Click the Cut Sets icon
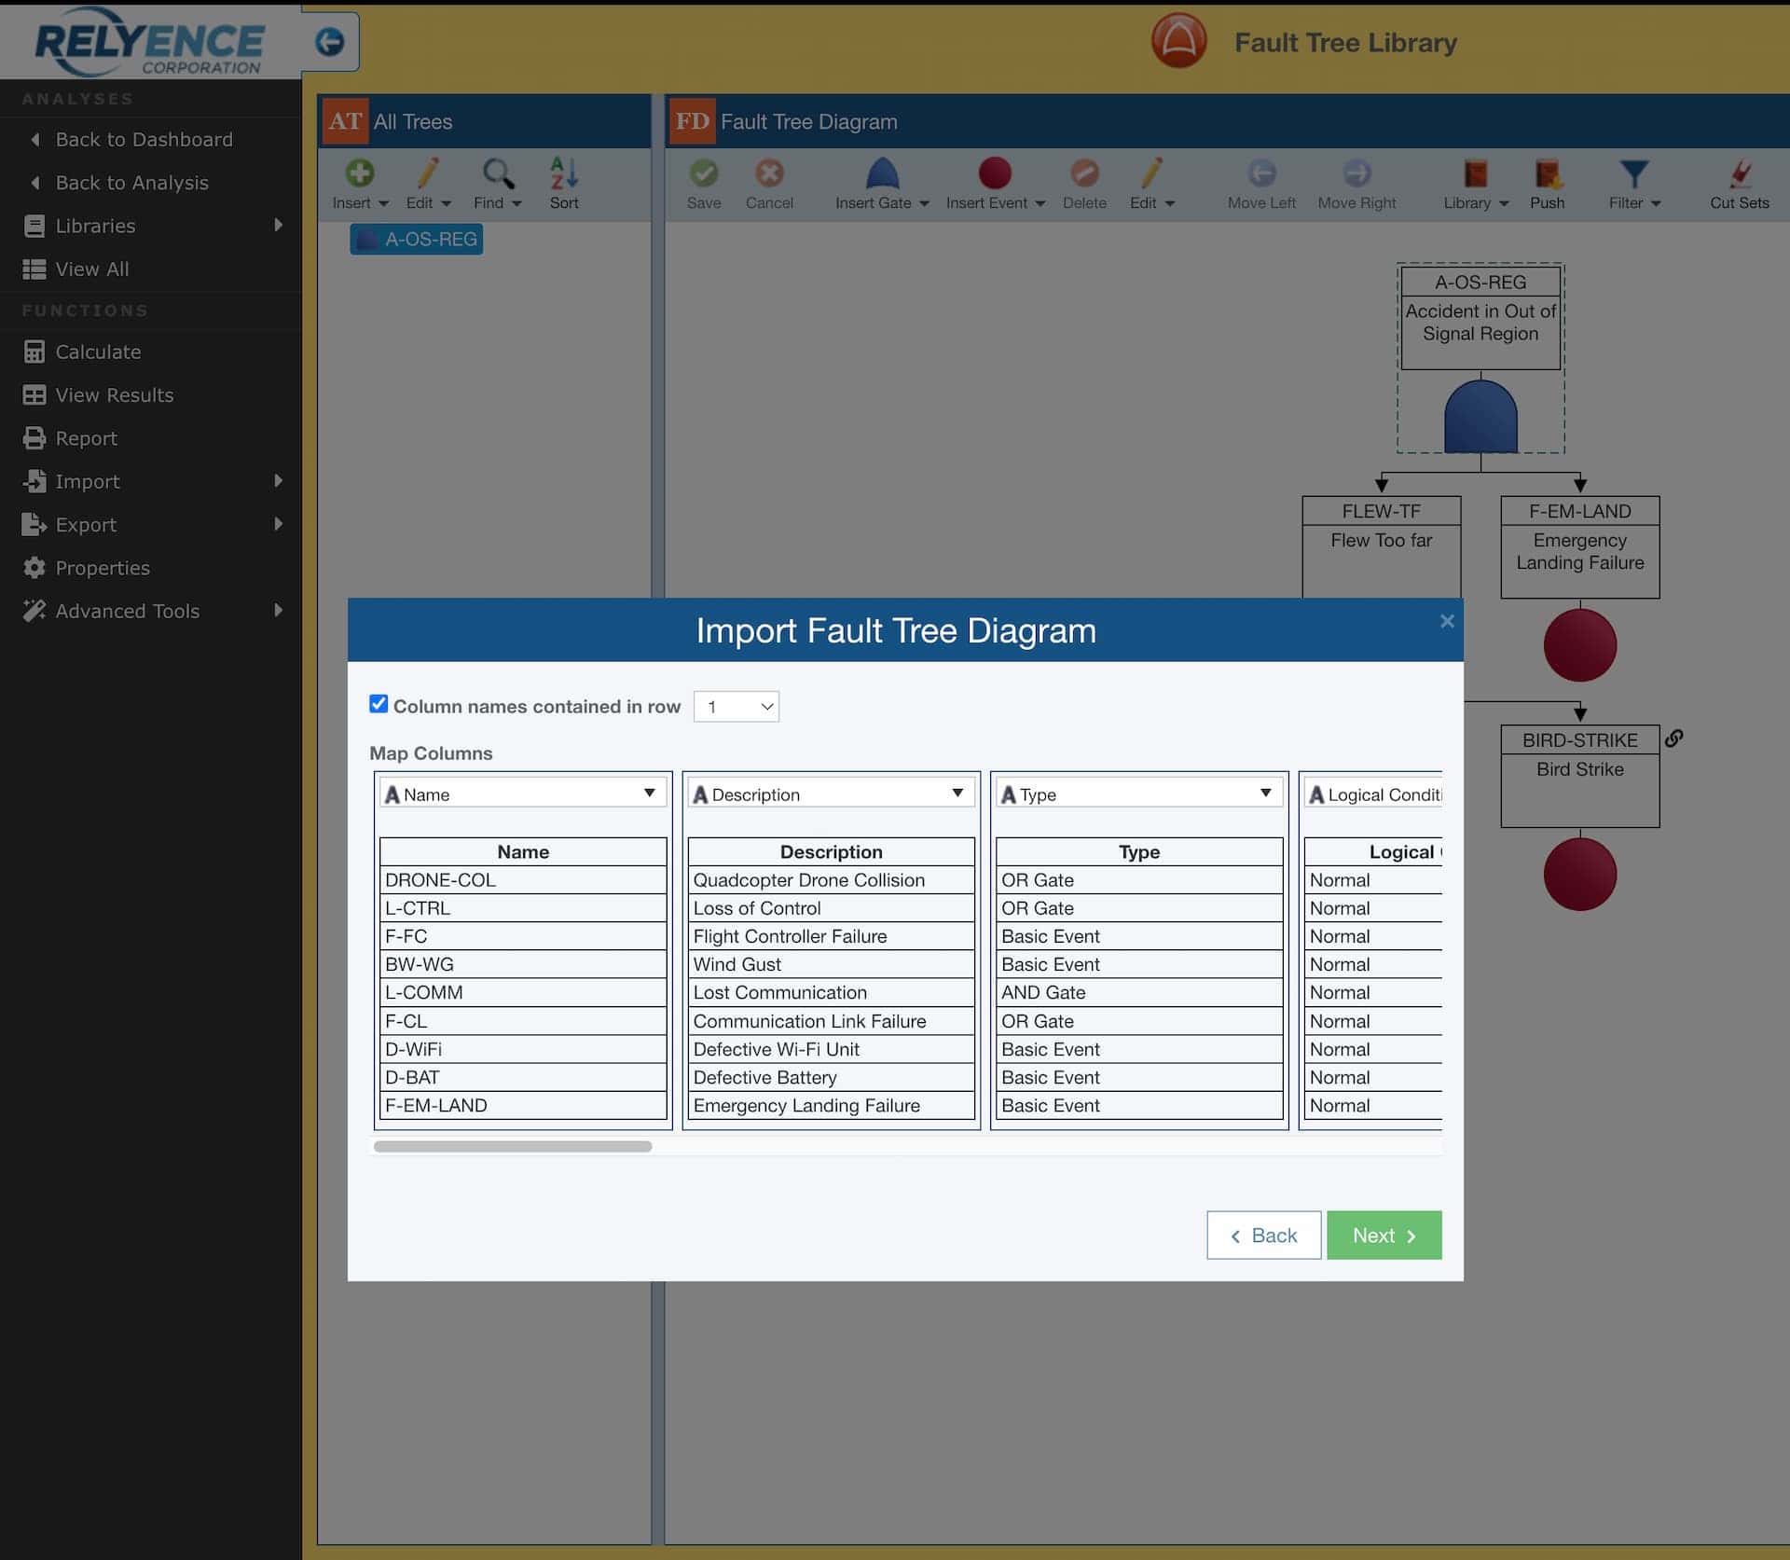Screen dimensions: 1790x1560 tap(1740, 183)
